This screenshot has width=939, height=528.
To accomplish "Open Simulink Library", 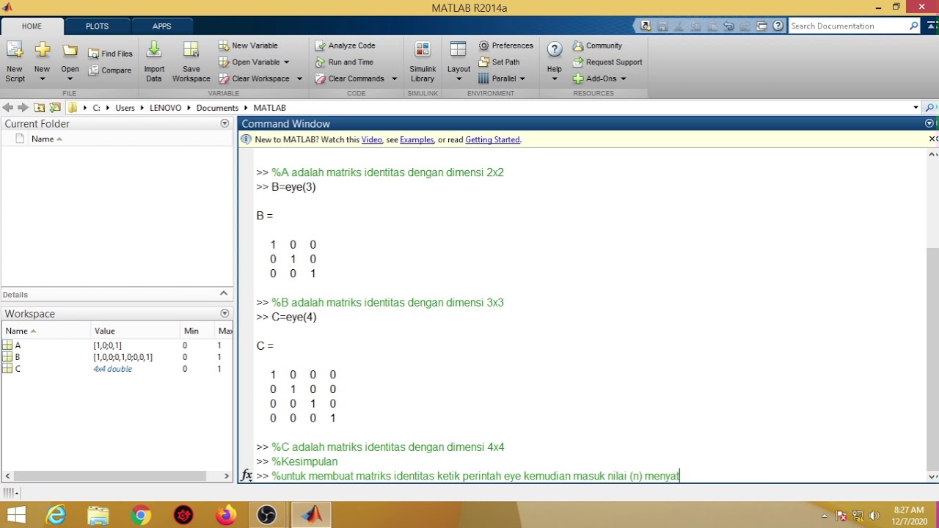I will pos(423,61).
